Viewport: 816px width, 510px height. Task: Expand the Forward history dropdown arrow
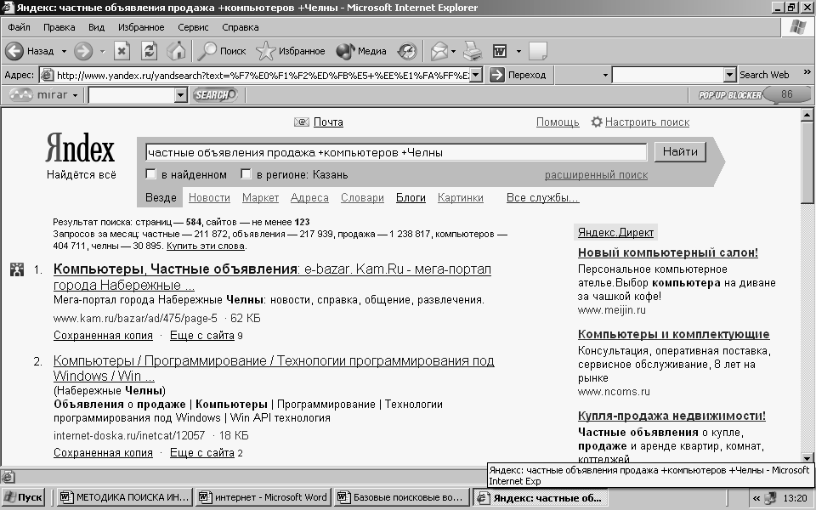tap(102, 51)
